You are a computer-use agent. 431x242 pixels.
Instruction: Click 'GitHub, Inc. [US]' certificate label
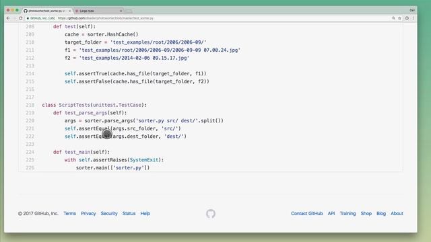[42, 18]
